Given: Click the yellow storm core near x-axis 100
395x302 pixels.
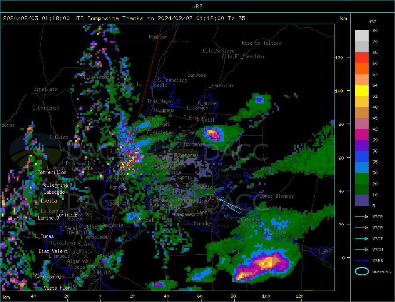Looking at the screenshot, I should tap(266, 263).
